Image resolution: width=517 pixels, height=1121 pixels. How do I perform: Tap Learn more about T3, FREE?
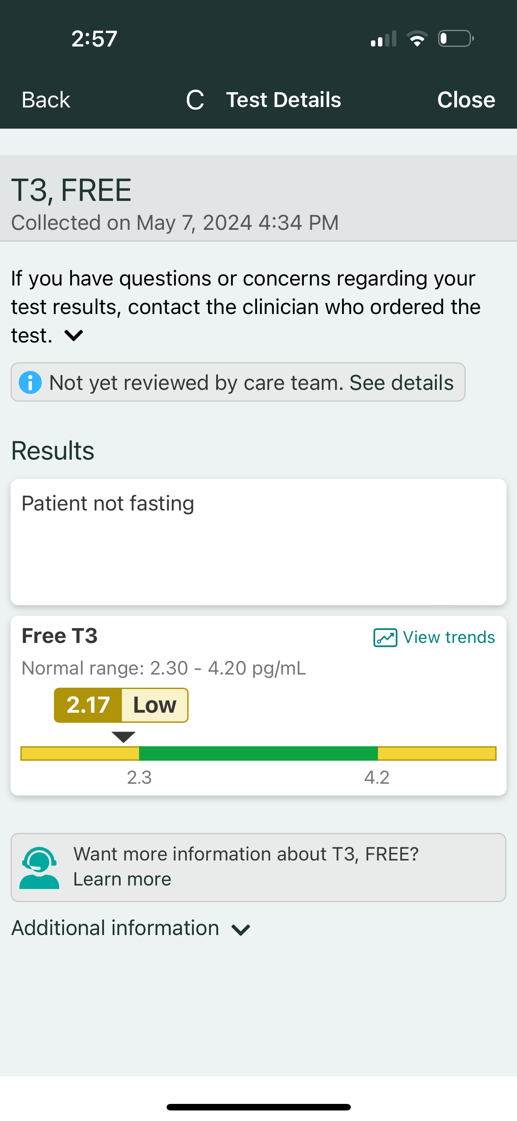click(x=122, y=879)
